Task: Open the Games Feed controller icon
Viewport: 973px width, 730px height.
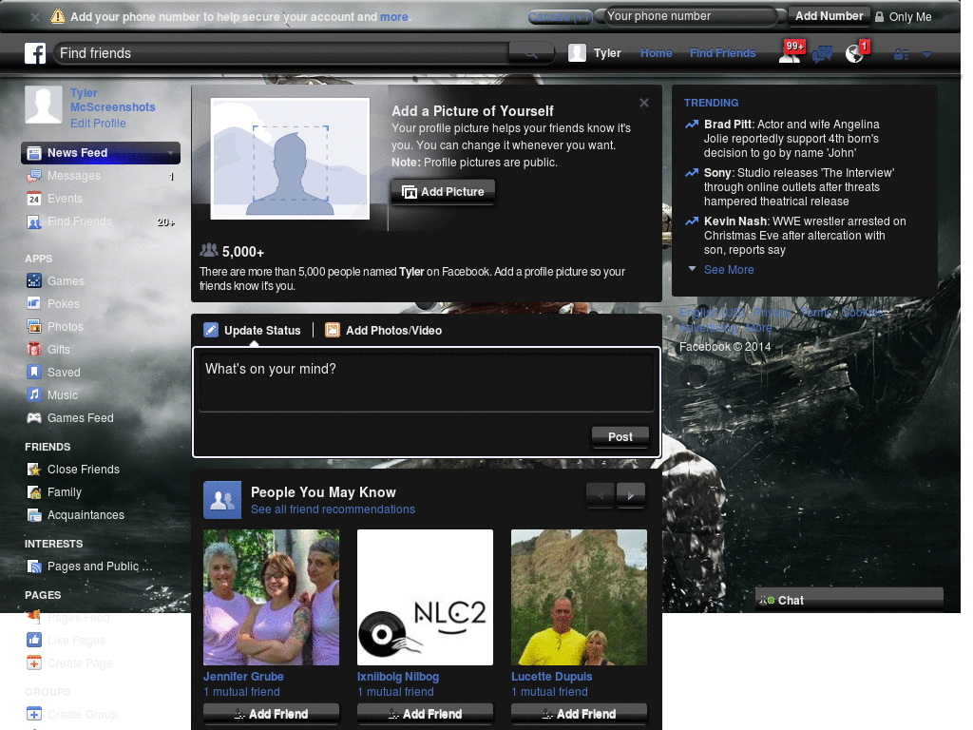Action: pos(34,418)
